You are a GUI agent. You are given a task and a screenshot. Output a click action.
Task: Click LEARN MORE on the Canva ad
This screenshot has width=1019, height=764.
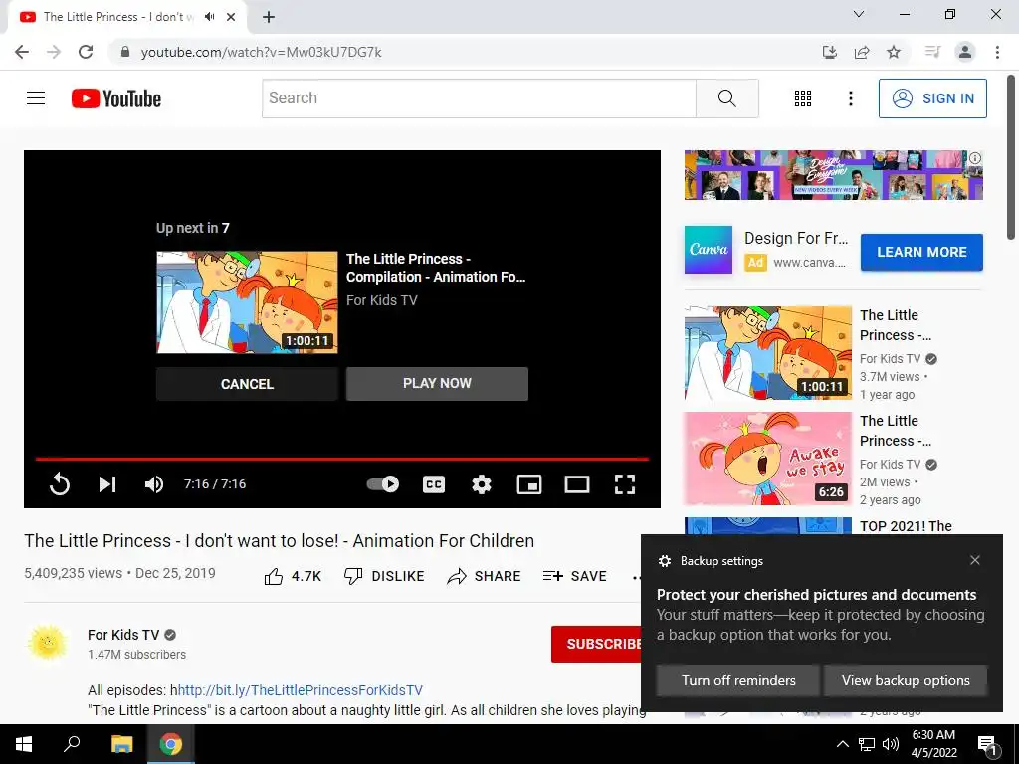click(x=921, y=252)
